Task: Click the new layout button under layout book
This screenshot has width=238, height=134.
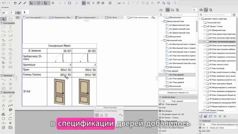Action: 201,117
